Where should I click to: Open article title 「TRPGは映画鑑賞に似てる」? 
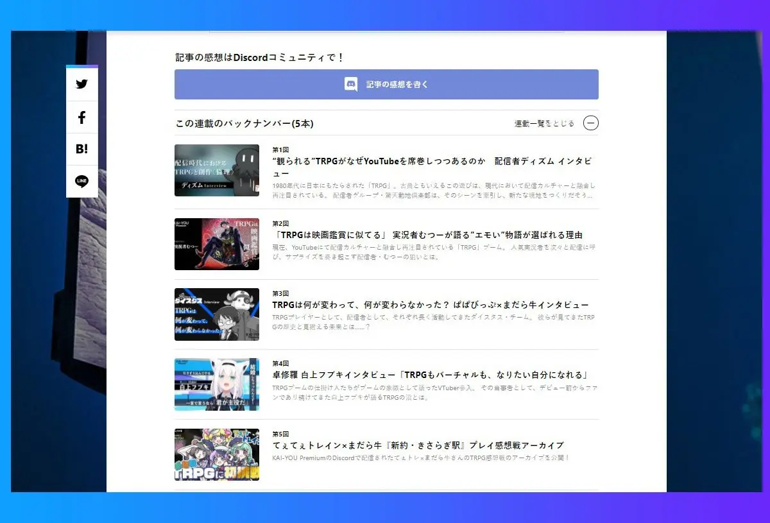427,235
